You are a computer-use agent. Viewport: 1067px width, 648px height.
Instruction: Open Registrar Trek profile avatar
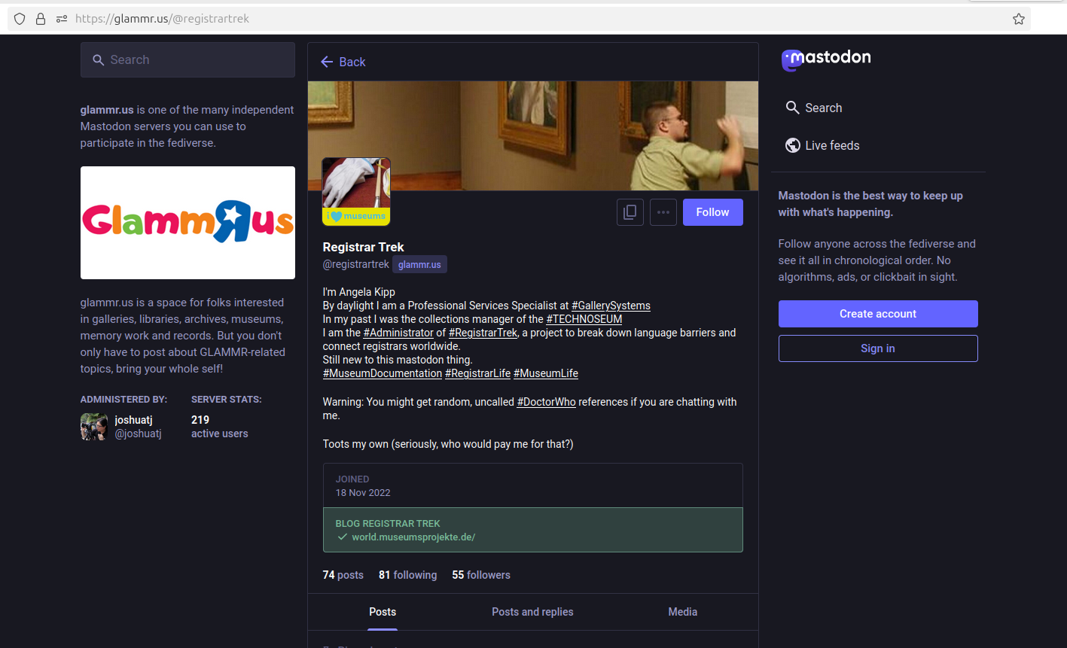(x=356, y=191)
